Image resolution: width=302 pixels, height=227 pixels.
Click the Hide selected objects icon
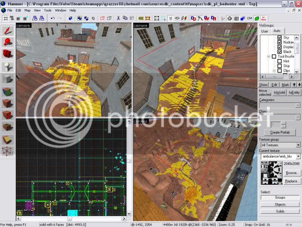tap(102, 18)
